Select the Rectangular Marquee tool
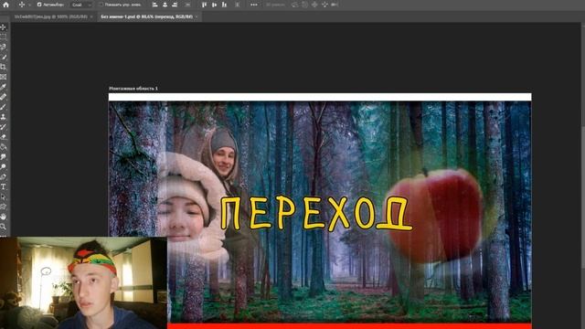Screen dimensions: 585x329 pos(4,37)
